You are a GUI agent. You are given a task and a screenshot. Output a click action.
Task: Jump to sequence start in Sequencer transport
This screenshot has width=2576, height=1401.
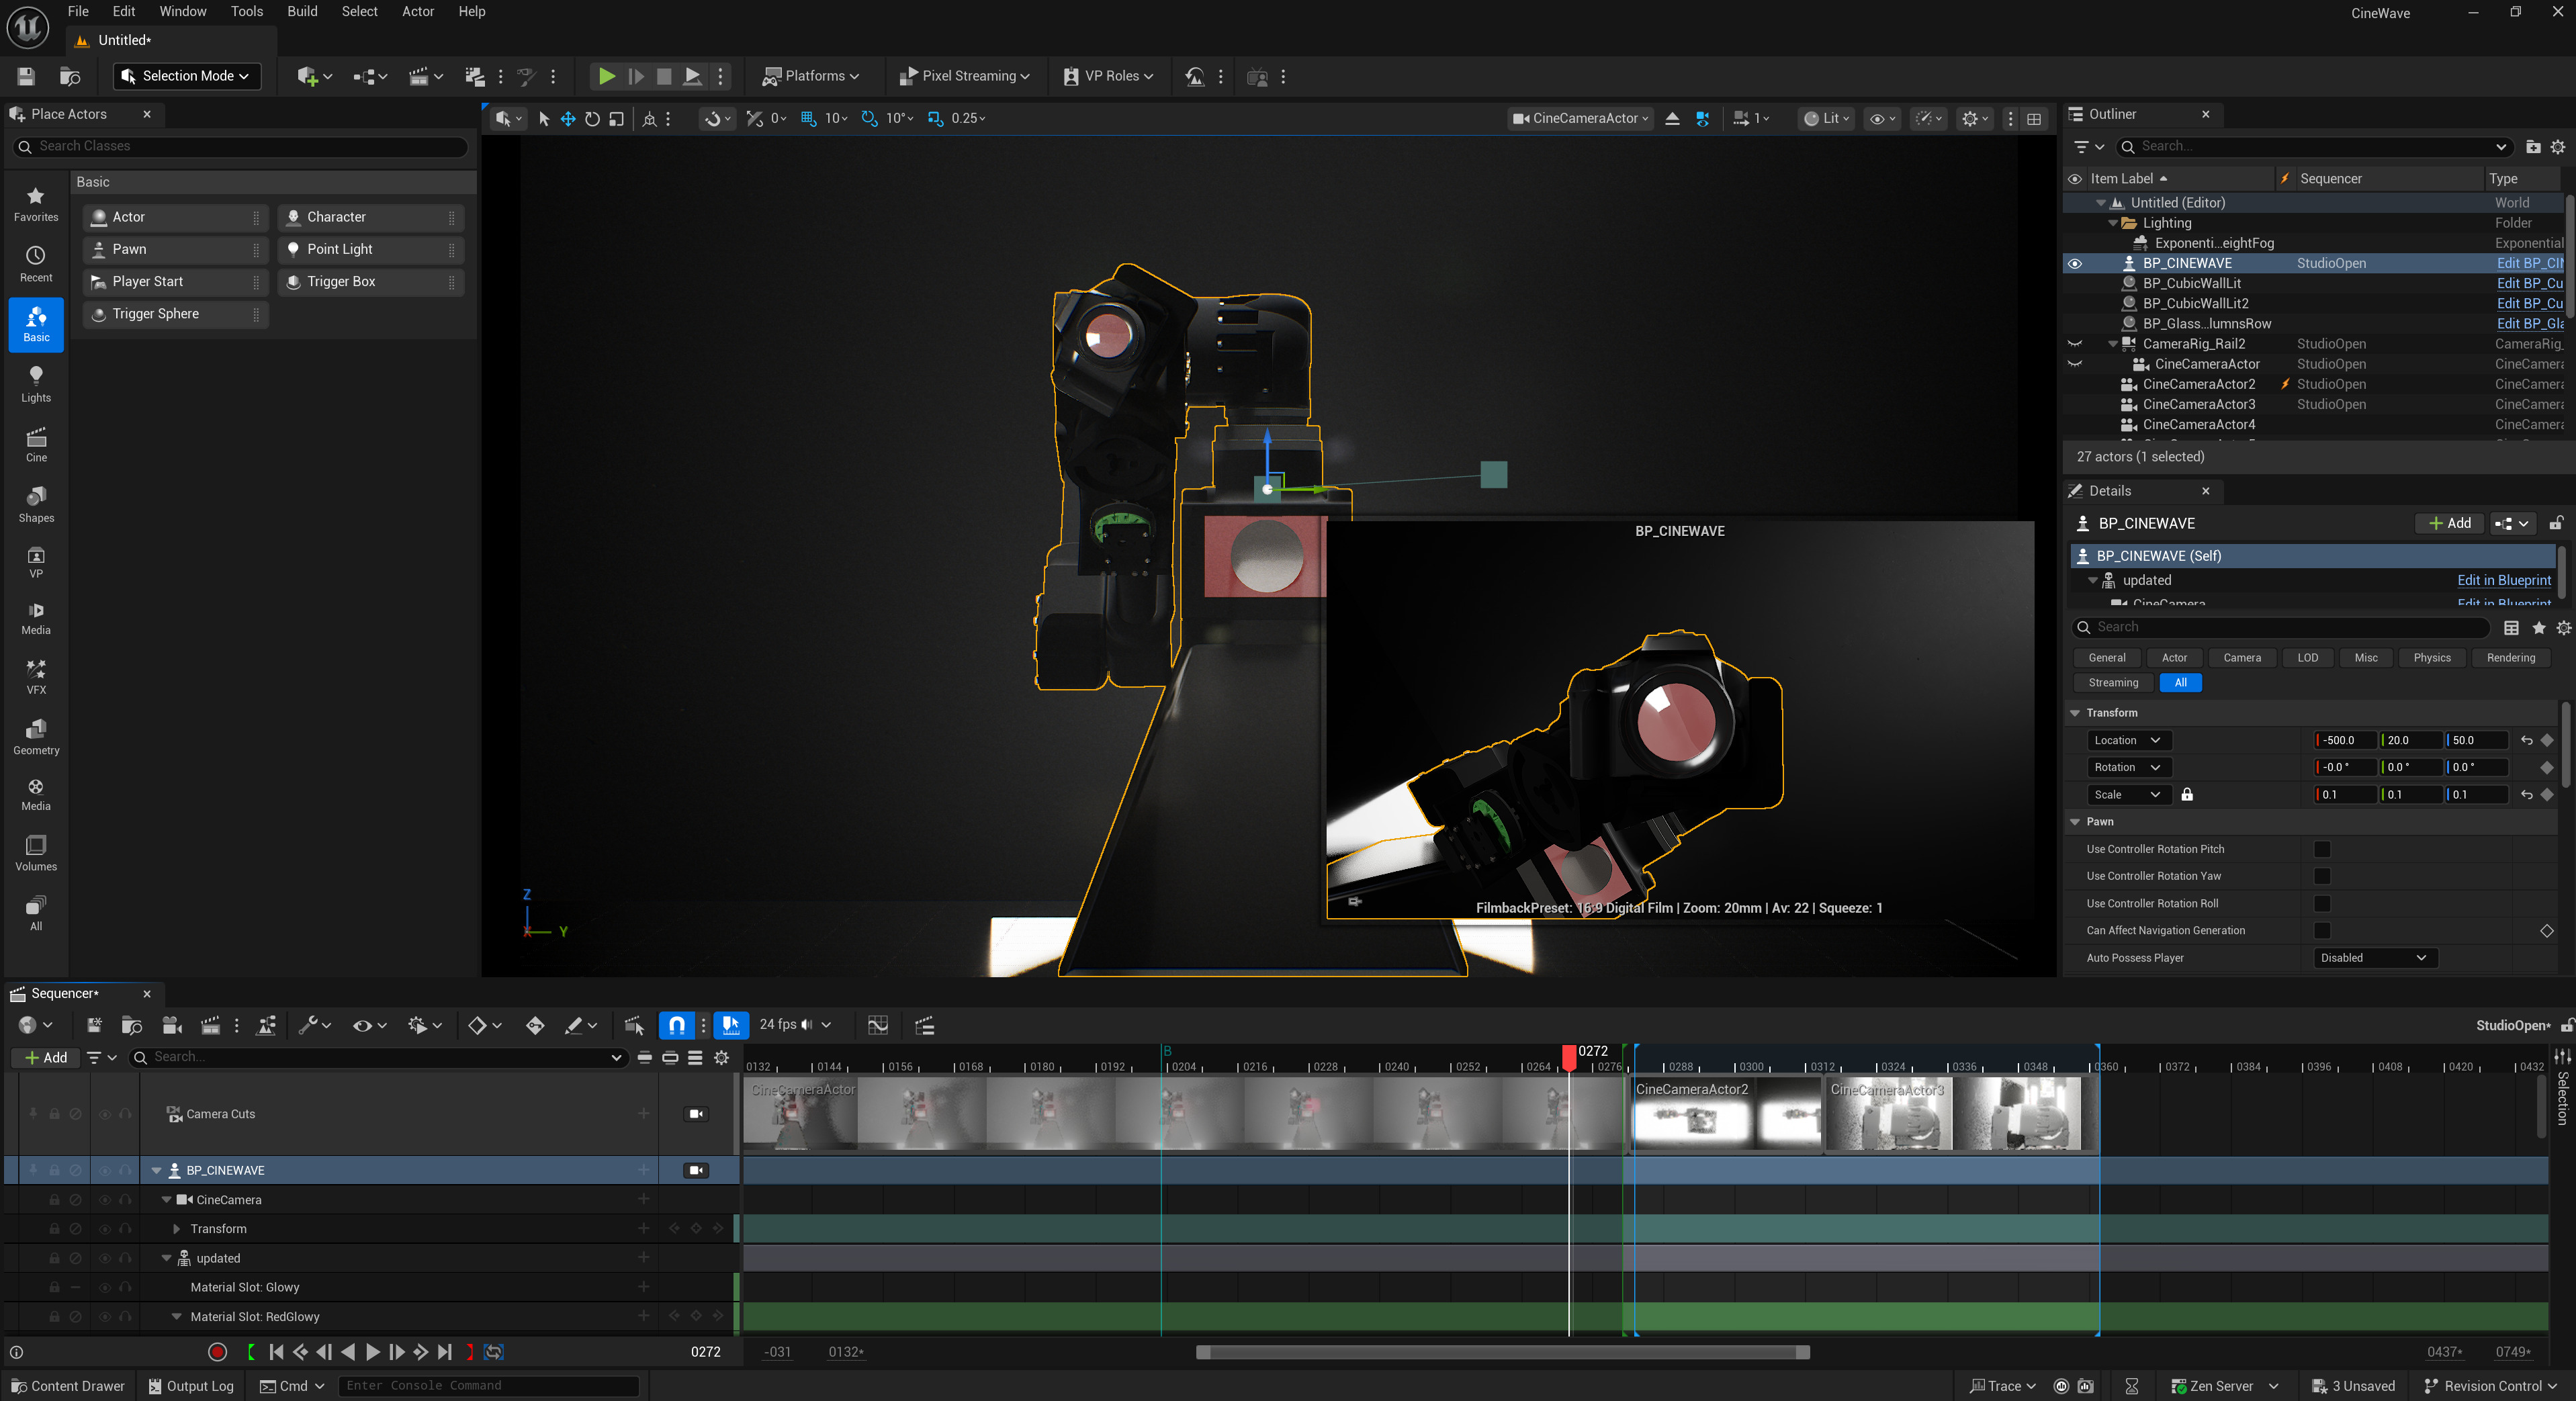click(277, 1352)
